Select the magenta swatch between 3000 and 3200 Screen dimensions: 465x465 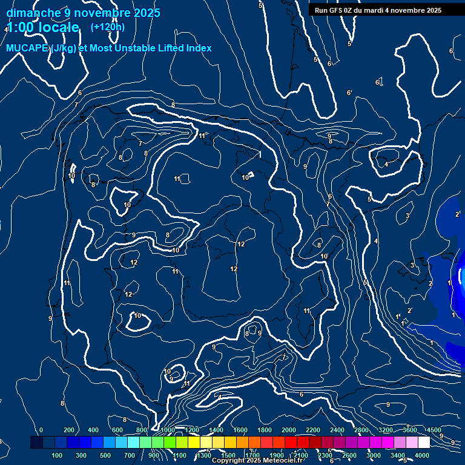pyautogui.click(x=375, y=442)
